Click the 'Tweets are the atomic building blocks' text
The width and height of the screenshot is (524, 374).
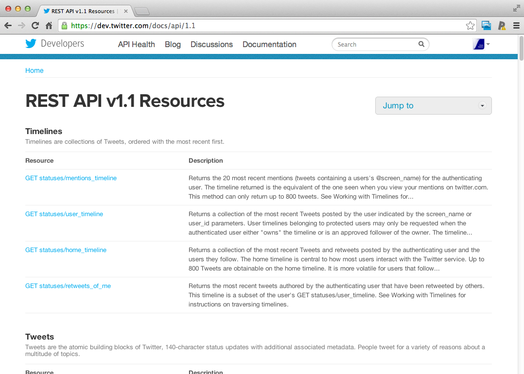tap(255, 351)
